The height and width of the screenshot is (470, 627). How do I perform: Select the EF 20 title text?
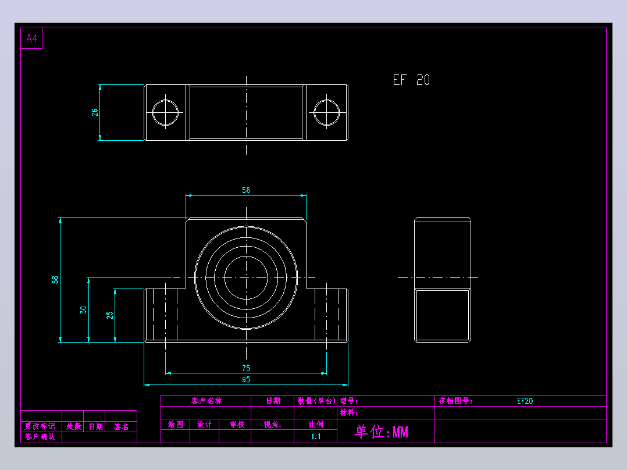411,80
